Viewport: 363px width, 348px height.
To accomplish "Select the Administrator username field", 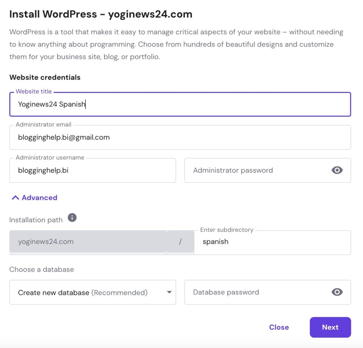I will [x=93, y=170].
